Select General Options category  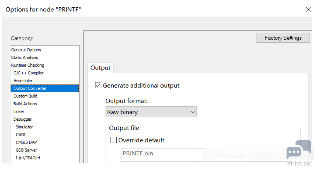(26, 50)
